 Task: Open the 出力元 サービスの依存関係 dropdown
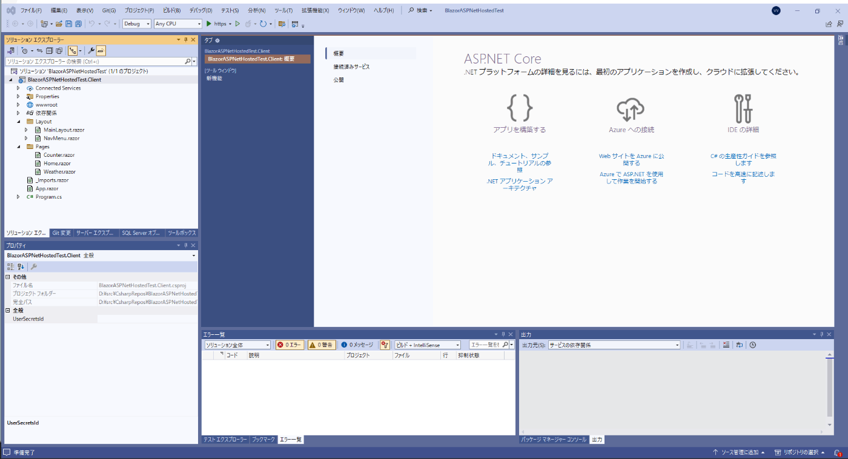pyautogui.click(x=614, y=345)
